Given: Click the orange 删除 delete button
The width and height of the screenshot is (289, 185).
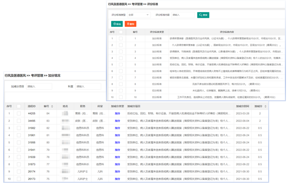Looking at the screenshot, I should click(130, 24).
